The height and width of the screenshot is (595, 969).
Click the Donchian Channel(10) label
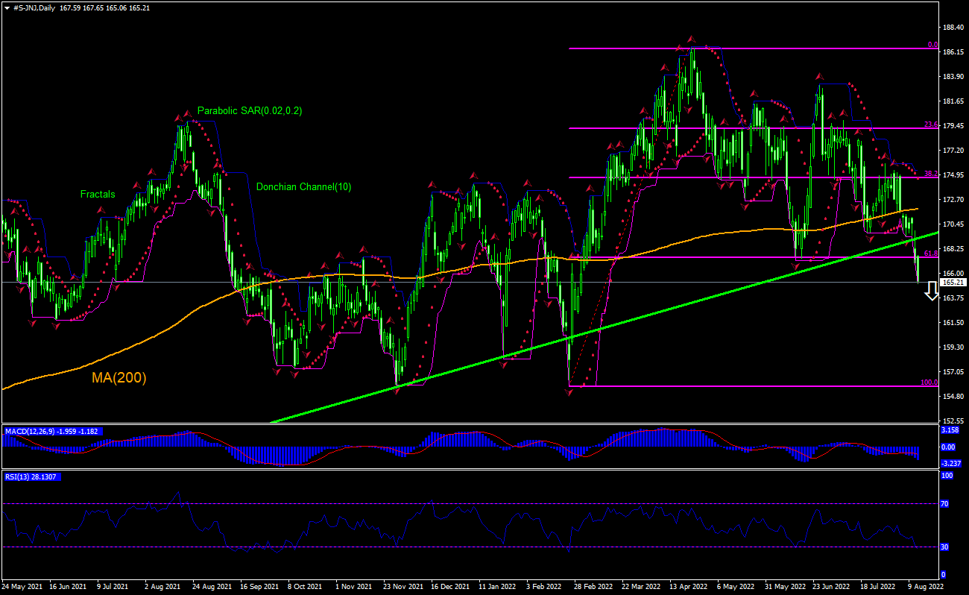pyautogui.click(x=303, y=187)
